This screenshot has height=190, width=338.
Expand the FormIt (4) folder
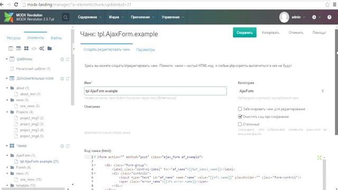pyautogui.click(x=7, y=167)
